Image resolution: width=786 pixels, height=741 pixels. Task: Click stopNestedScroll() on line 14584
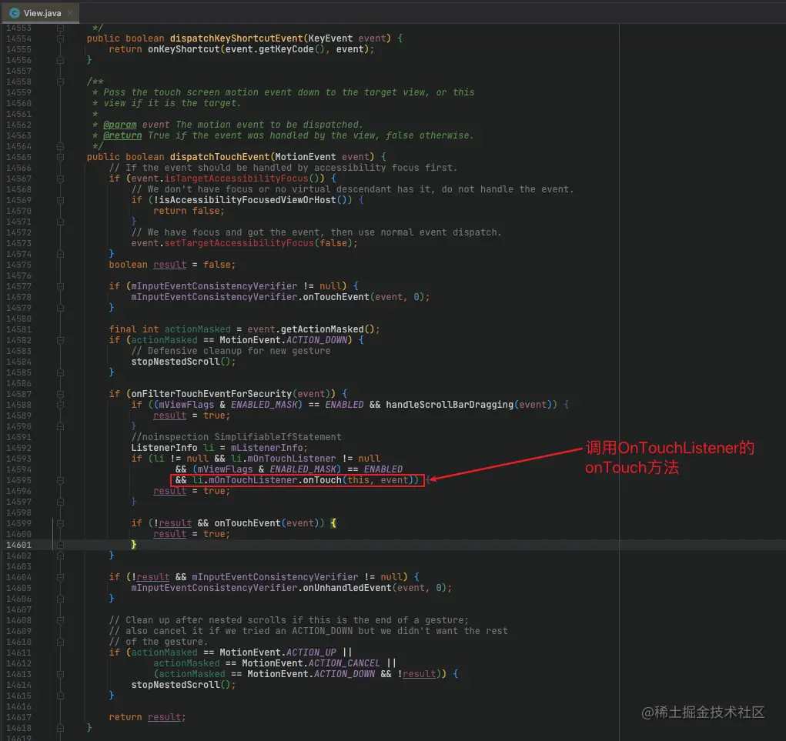pos(183,362)
